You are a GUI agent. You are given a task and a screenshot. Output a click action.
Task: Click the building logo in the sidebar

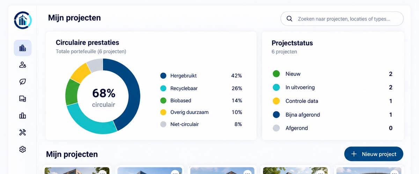coord(23,20)
